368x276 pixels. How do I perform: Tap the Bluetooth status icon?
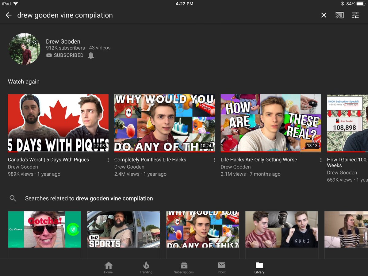pyautogui.click(x=343, y=4)
